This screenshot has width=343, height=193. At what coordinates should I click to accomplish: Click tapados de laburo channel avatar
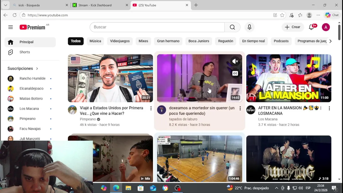[162, 110]
